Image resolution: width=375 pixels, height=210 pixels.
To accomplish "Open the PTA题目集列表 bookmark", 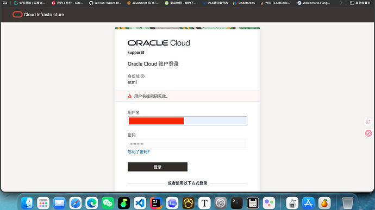I will point(215,3).
